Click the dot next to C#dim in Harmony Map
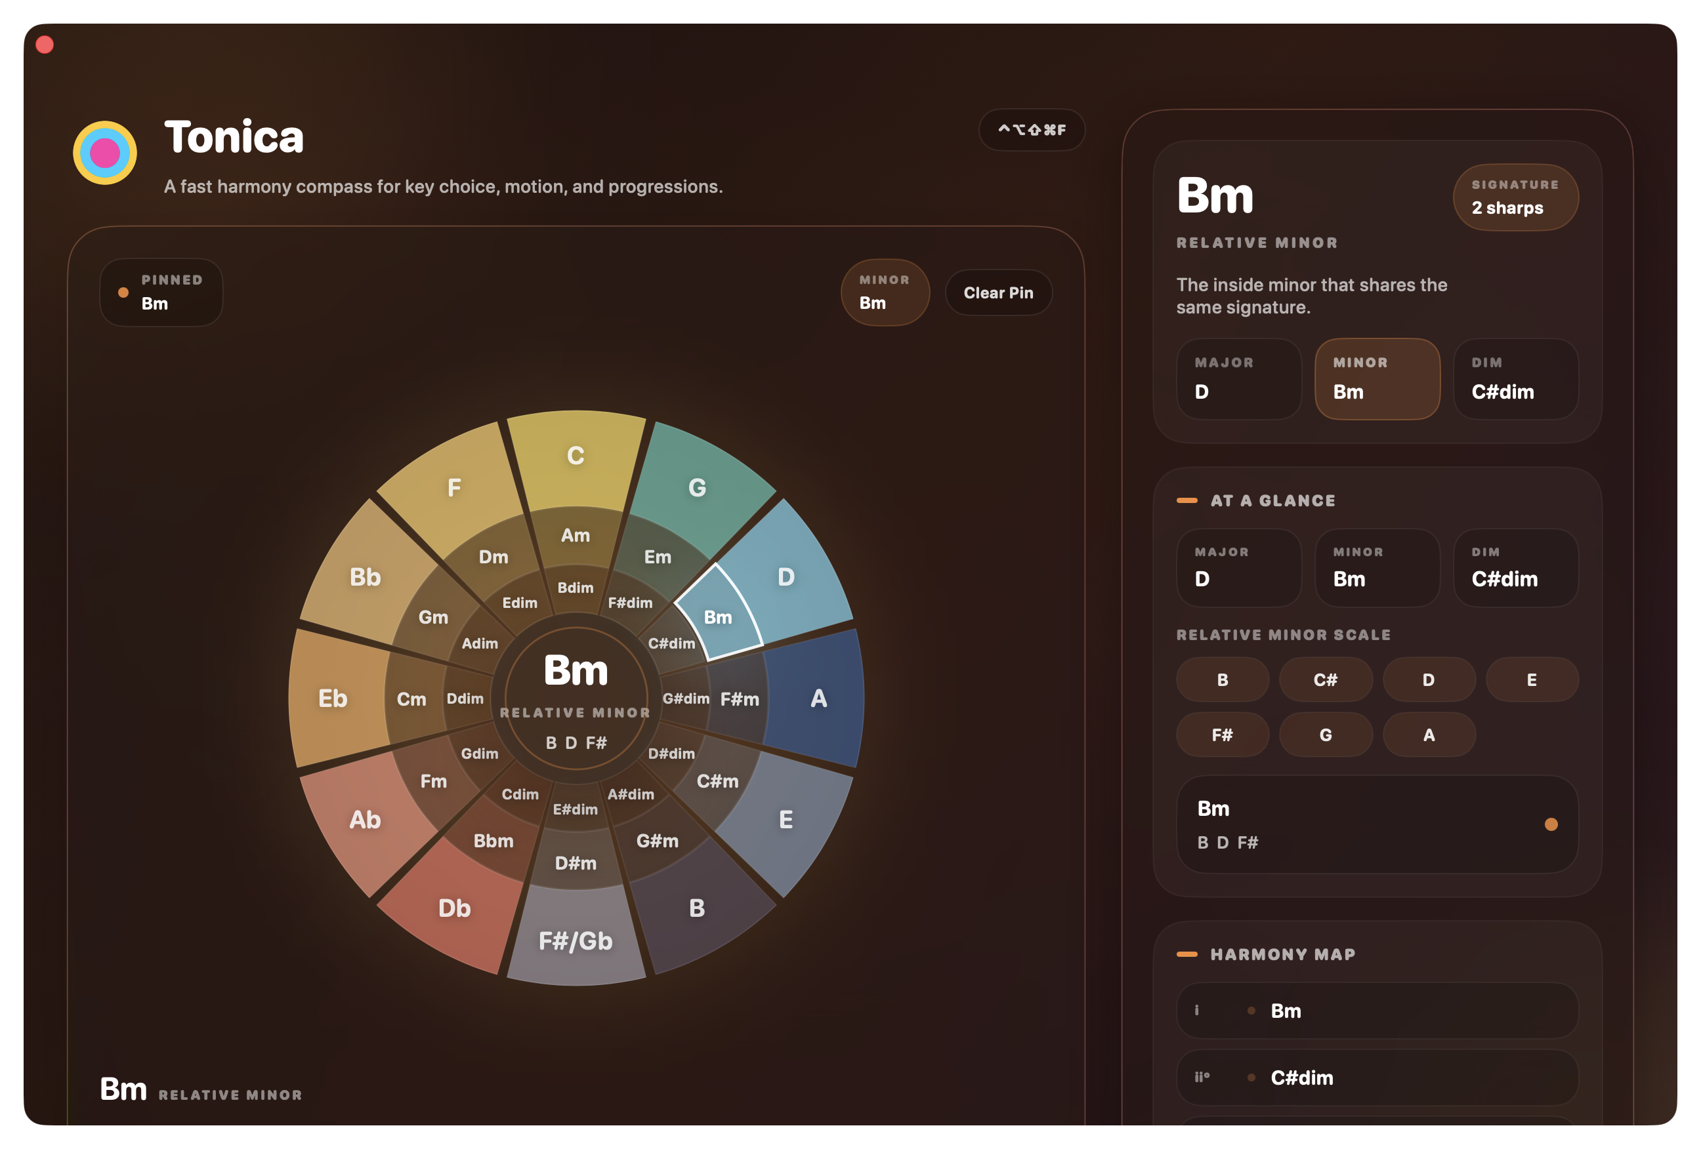1701x1149 pixels. click(1251, 1077)
